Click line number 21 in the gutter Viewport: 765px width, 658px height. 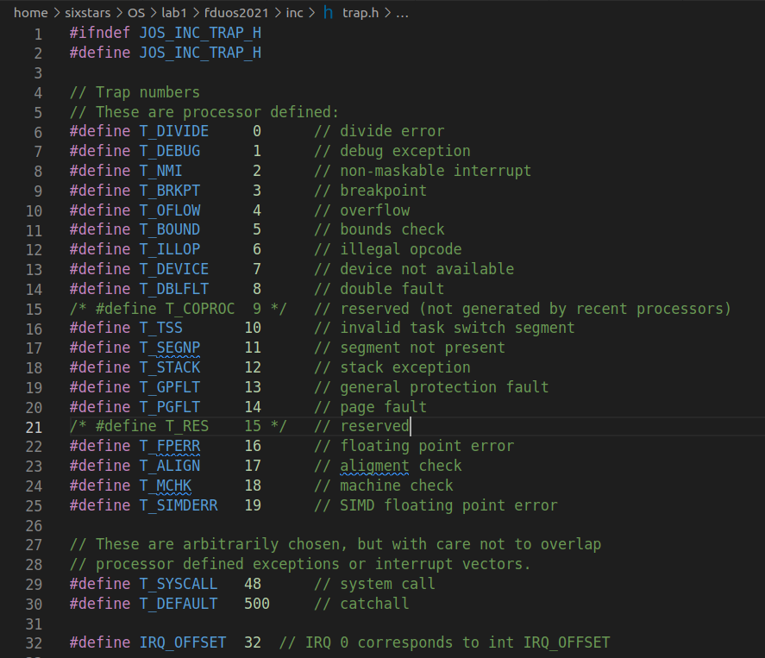(x=34, y=426)
